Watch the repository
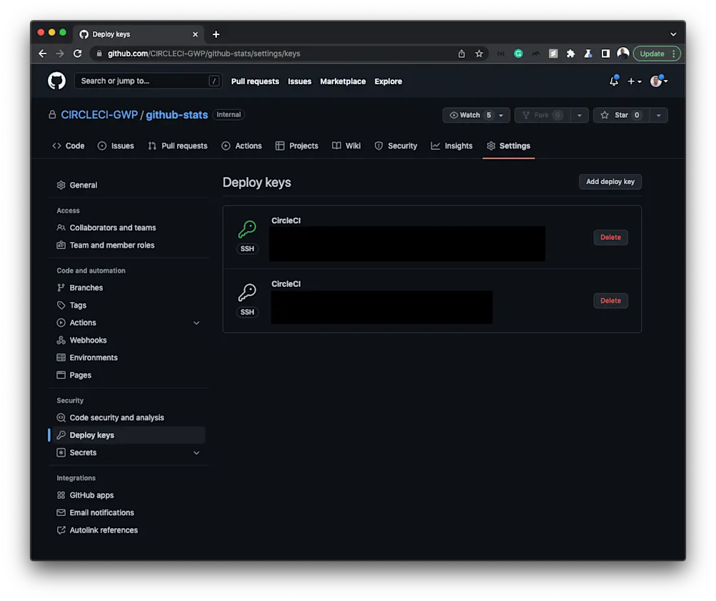The width and height of the screenshot is (716, 601). click(471, 114)
